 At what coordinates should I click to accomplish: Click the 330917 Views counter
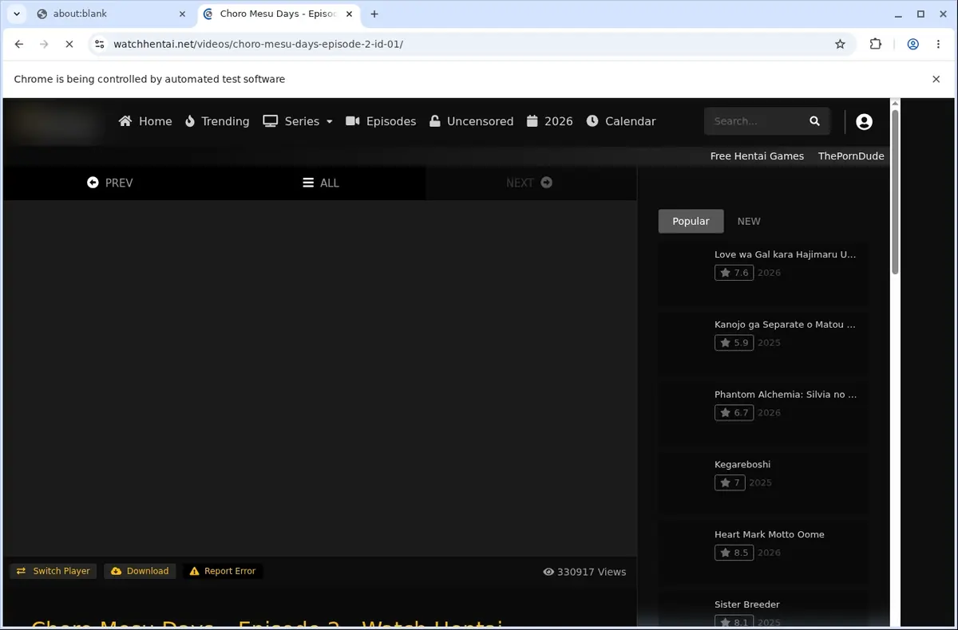(584, 572)
